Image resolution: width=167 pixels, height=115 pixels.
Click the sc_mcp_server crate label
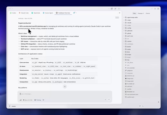(x=38, y=74)
